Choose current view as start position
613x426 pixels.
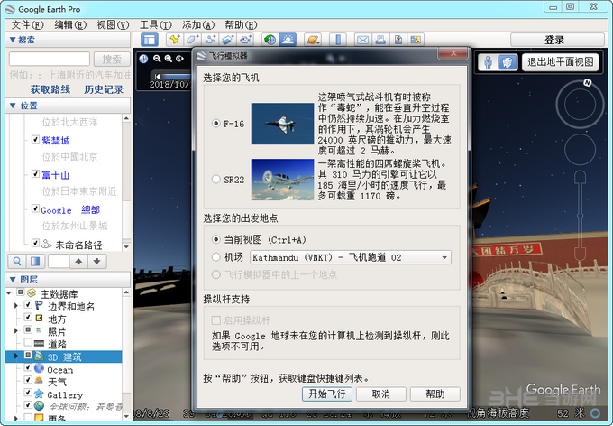tap(215, 239)
